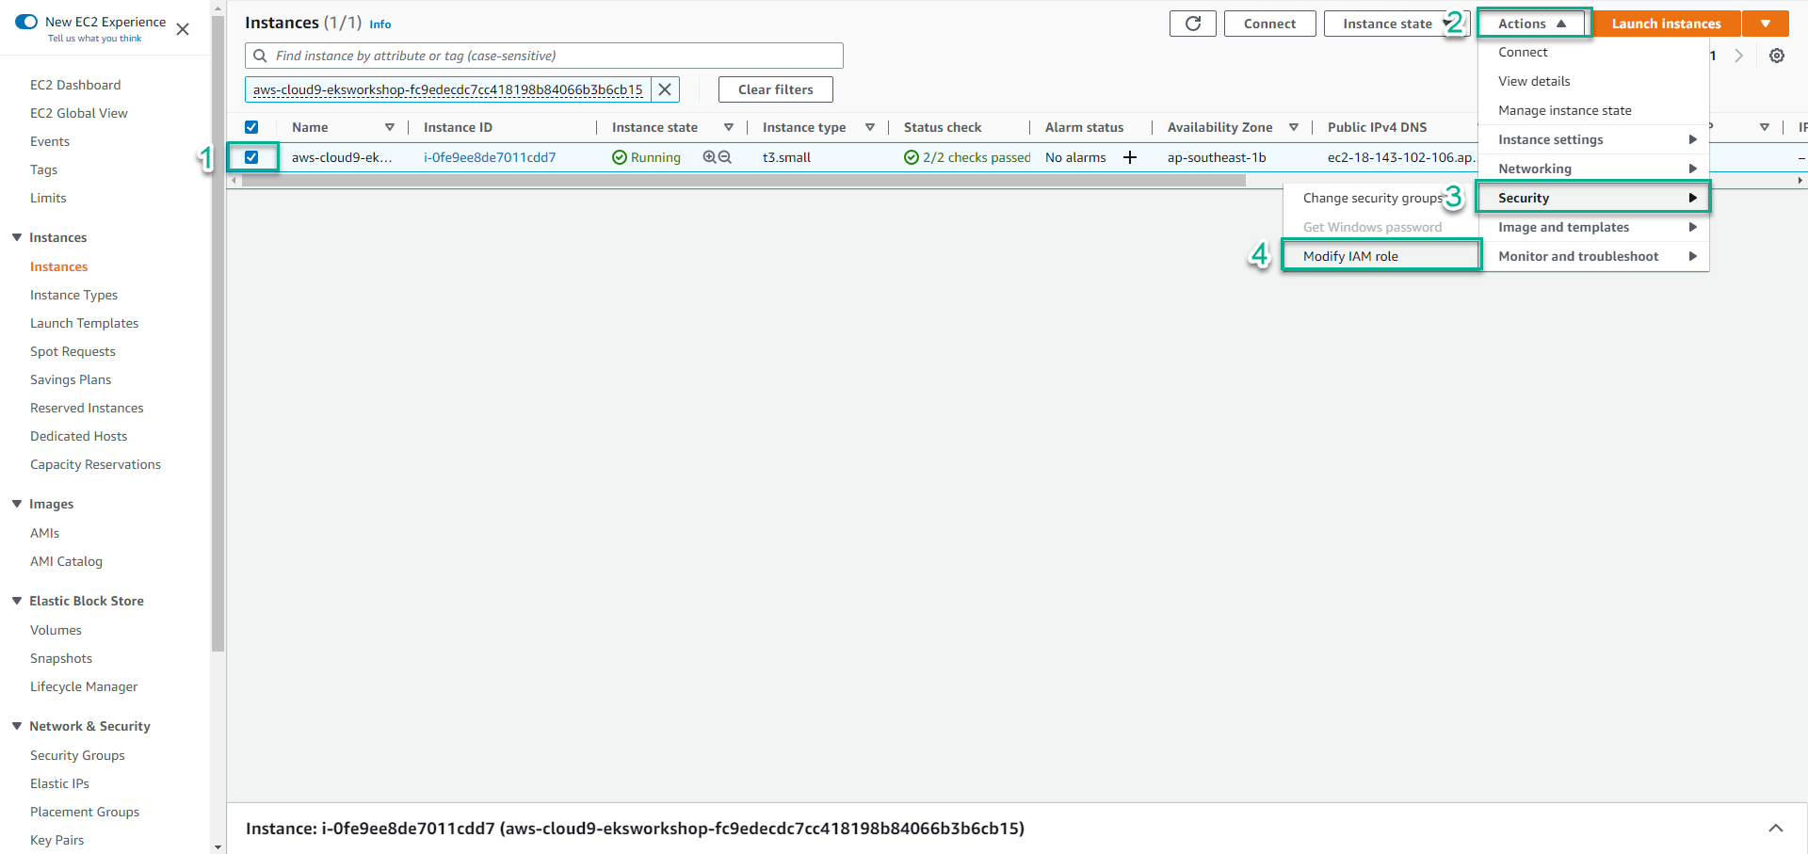
Task: Collapse the Elastic Block Store section
Action: click(x=17, y=601)
